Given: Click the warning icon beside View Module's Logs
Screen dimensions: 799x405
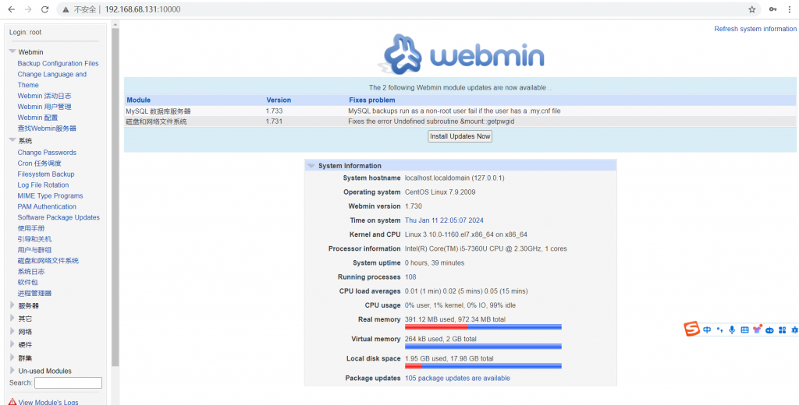Looking at the screenshot, I should click(x=12, y=402).
